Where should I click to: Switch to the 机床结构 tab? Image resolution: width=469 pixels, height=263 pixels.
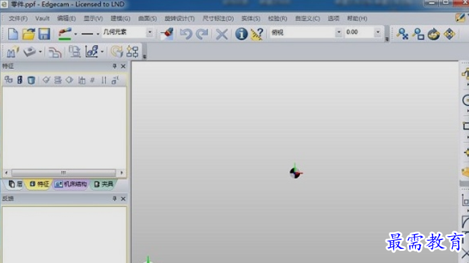coord(71,184)
